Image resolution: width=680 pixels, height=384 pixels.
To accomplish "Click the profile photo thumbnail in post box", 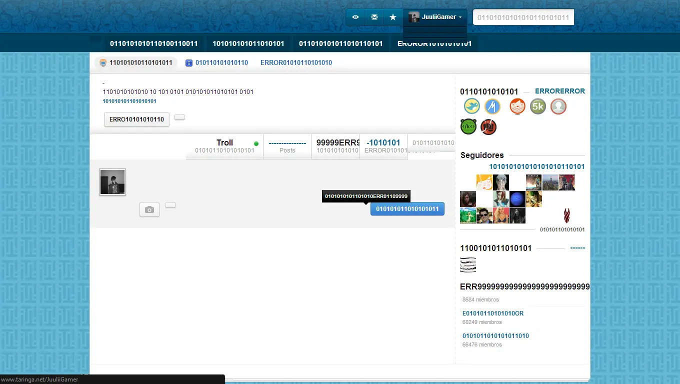I will pos(112,182).
